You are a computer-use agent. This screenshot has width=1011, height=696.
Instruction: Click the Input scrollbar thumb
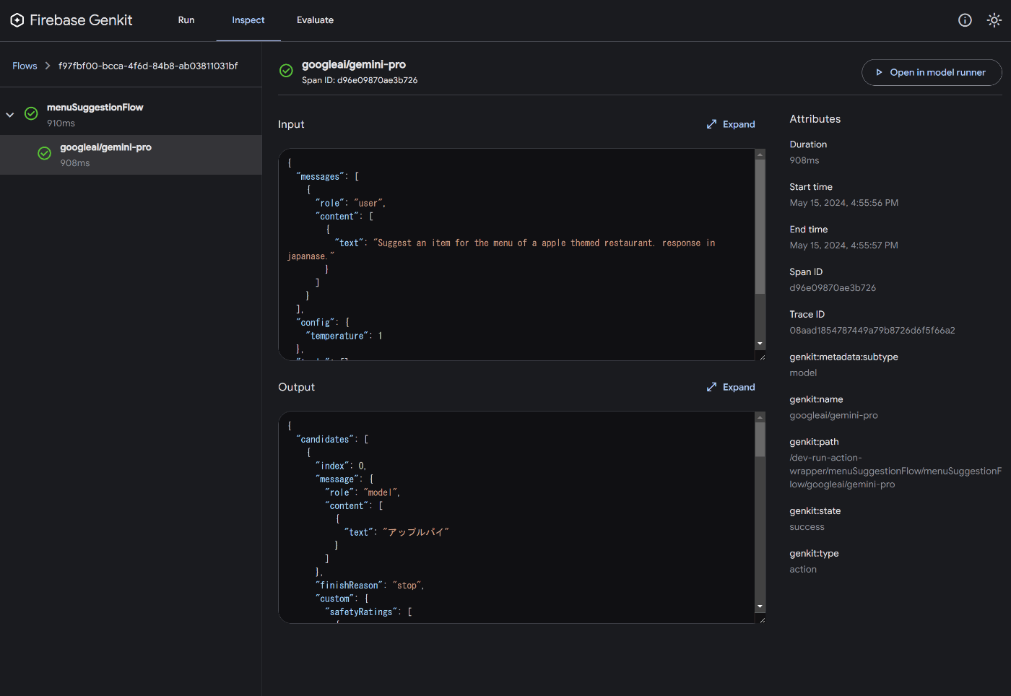(760, 227)
